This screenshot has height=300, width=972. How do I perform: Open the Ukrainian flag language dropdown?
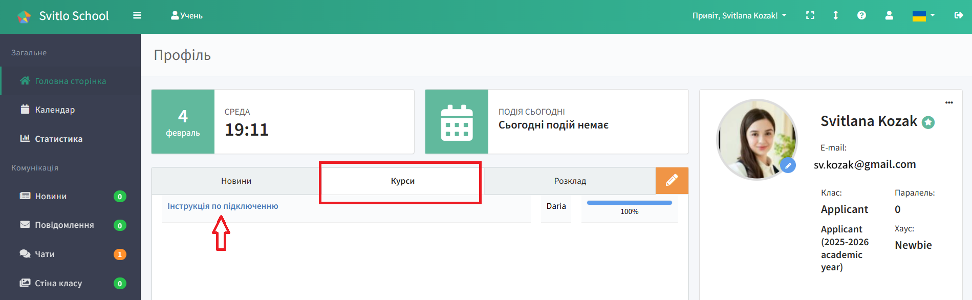pos(923,16)
